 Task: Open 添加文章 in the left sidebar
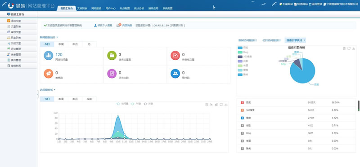coord(18,21)
